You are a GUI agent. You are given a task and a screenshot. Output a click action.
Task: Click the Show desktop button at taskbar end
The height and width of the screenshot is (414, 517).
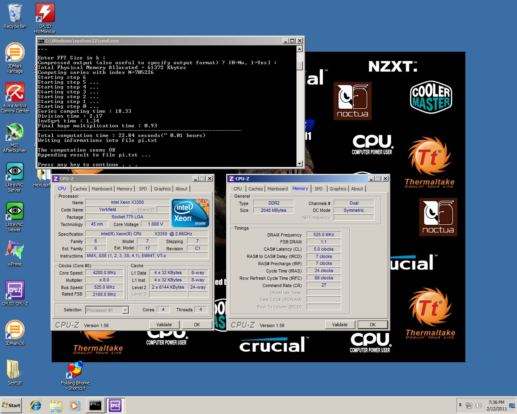[512, 406]
